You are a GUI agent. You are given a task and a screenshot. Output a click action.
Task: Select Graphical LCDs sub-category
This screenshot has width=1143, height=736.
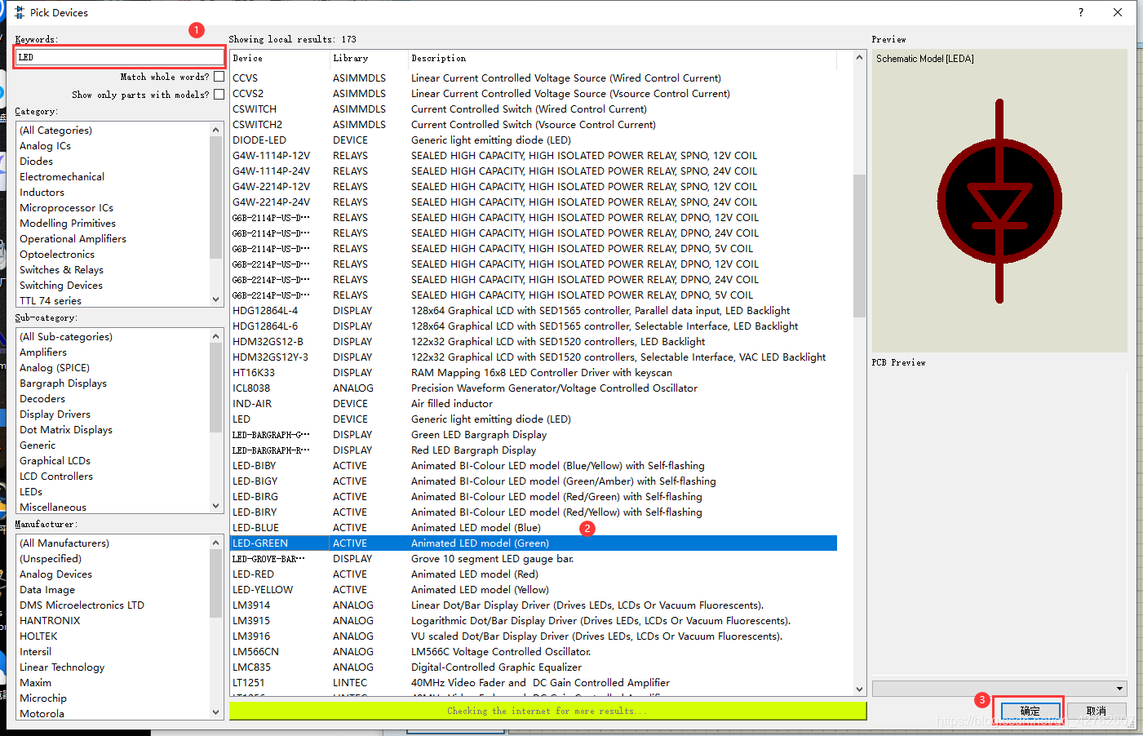[55, 461]
